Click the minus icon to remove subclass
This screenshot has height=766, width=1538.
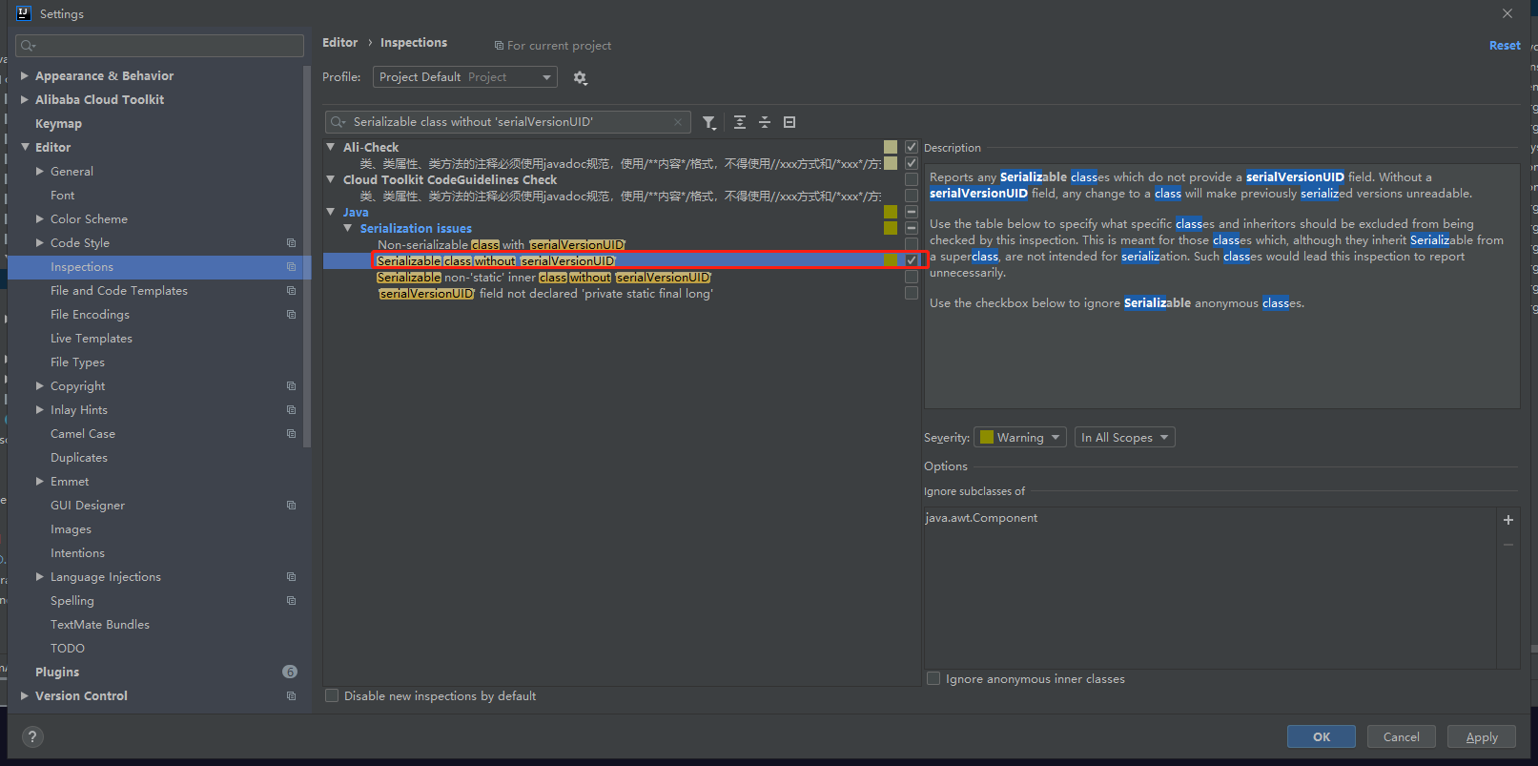(x=1508, y=545)
